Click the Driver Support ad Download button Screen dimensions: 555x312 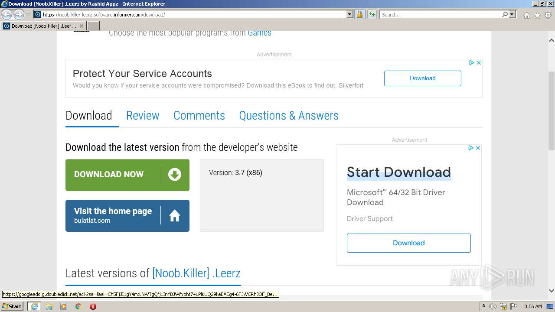click(x=408, y=243)
